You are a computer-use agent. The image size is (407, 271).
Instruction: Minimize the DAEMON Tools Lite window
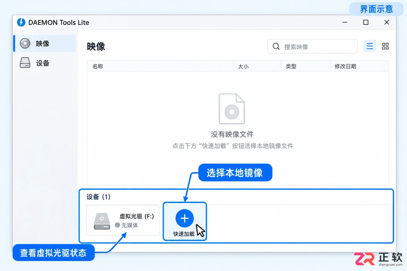point(345,22)
